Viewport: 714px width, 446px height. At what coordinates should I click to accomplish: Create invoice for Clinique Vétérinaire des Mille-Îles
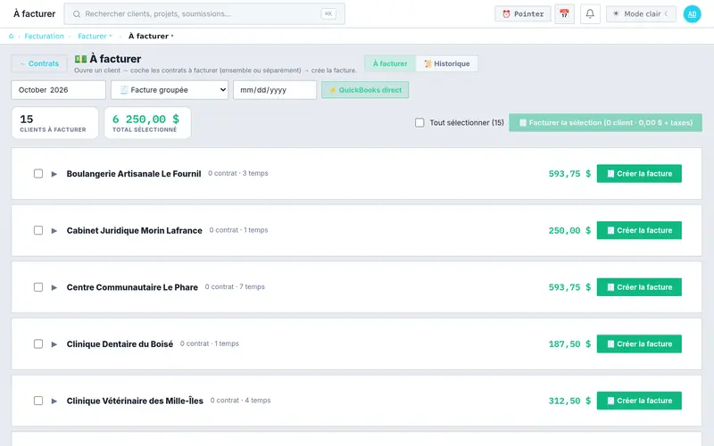pos(639,401)
